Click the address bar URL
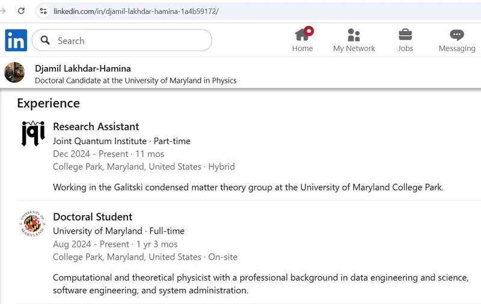This screenshot has width=481, height=304. click(136, 11)
